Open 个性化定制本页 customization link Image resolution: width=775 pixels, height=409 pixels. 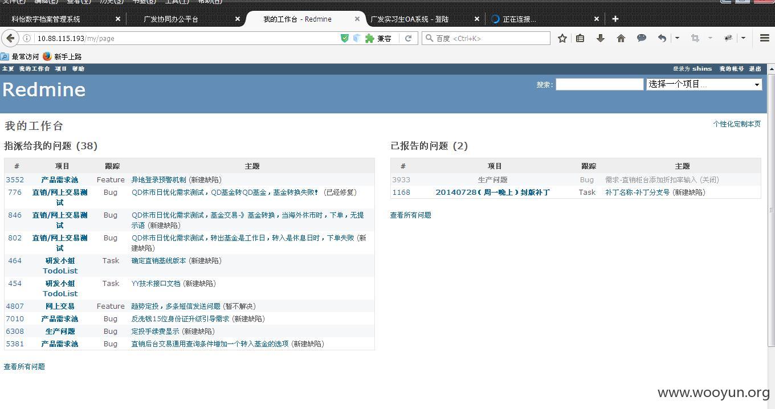tap(736, 124)
